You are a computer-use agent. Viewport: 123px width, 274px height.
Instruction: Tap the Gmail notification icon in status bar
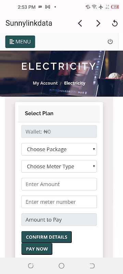(x=48, y=7)
